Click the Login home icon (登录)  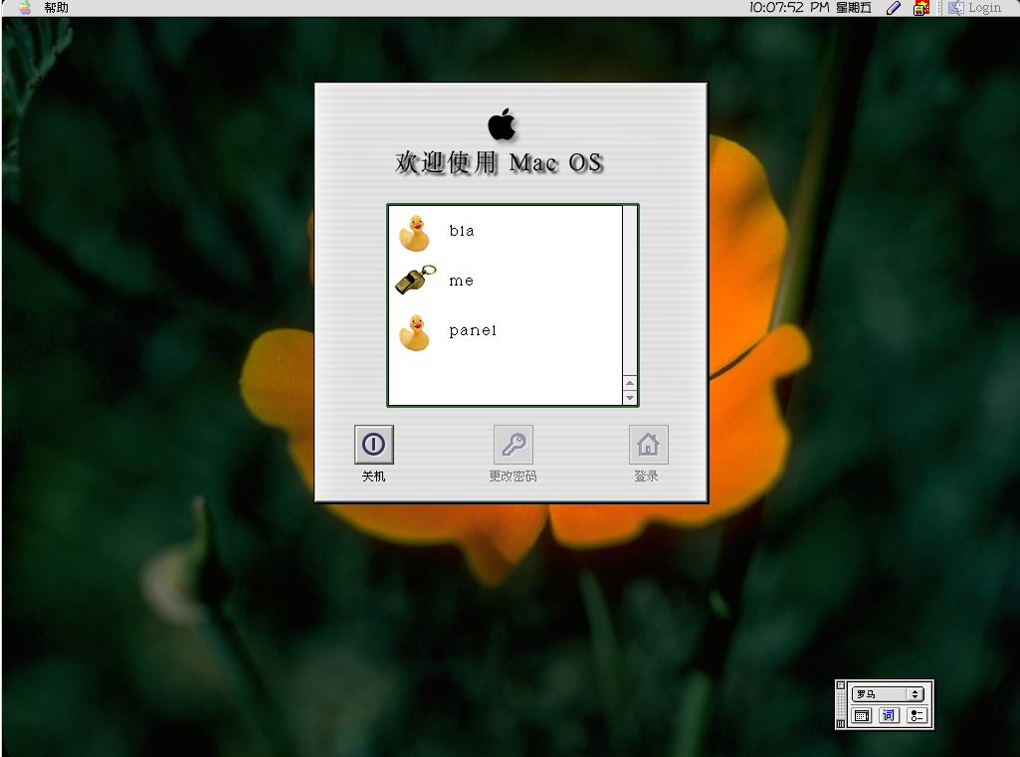pyautogui.click(x=648, y=444)
